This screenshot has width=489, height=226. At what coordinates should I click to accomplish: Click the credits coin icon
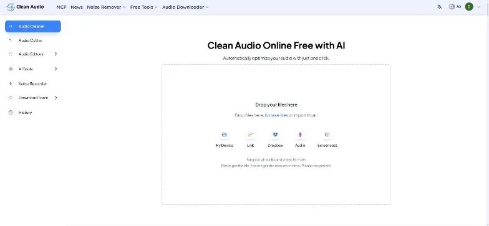point(452,6)
